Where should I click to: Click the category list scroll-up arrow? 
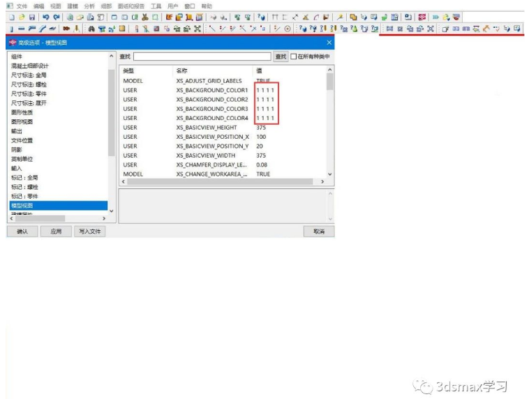tap(112, 56)
